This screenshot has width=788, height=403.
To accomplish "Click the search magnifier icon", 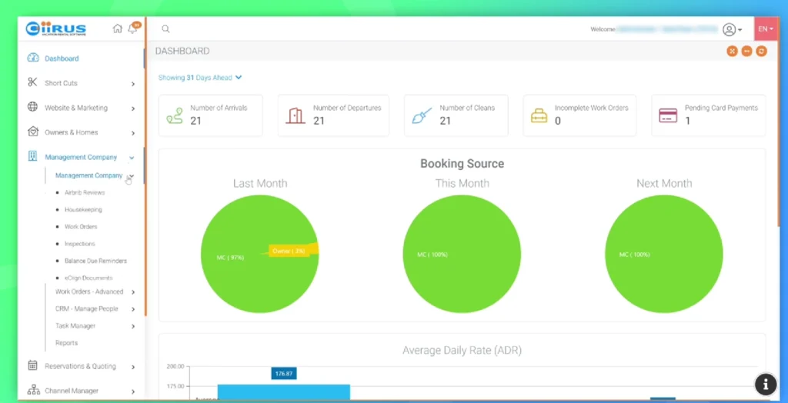I will pyautogui.click(x=165, y=29).
